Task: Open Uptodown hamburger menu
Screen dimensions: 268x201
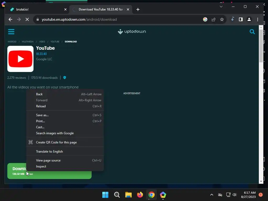Action: (x=11, y=32)
